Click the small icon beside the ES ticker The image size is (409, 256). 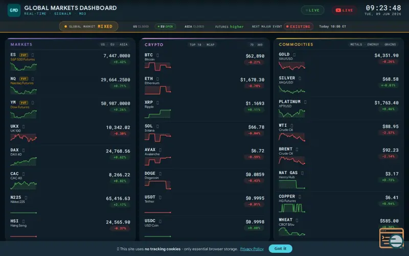click(x=33, y=55)
